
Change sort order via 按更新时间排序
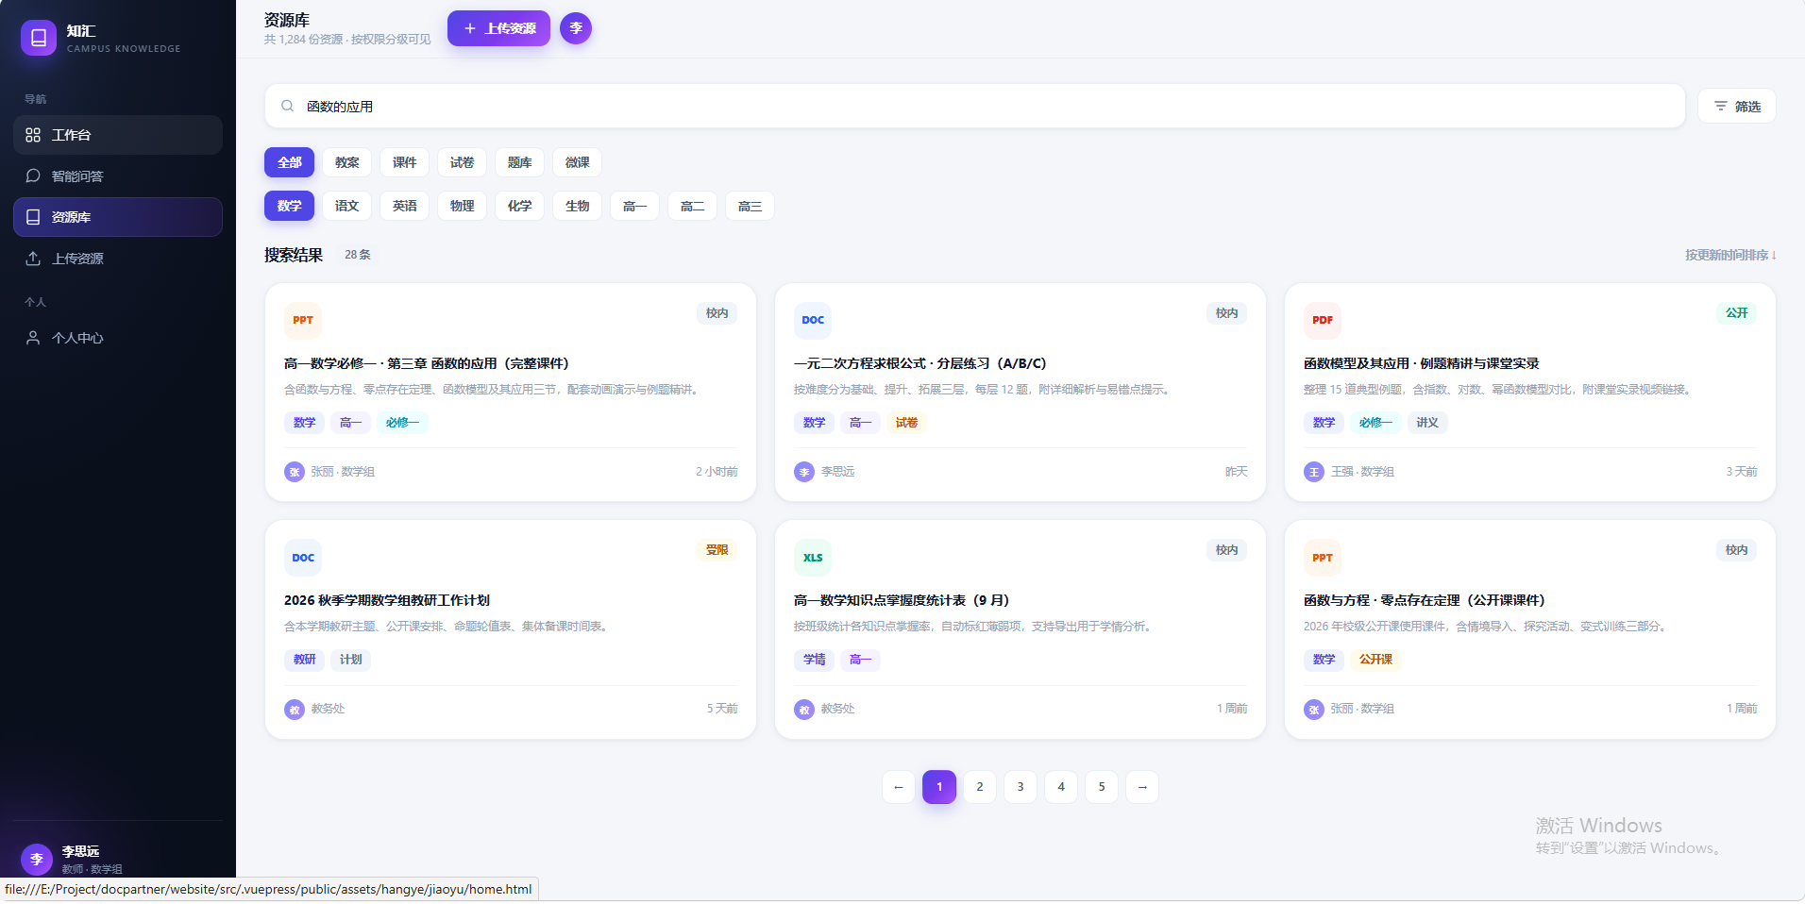coord(1730,255)
